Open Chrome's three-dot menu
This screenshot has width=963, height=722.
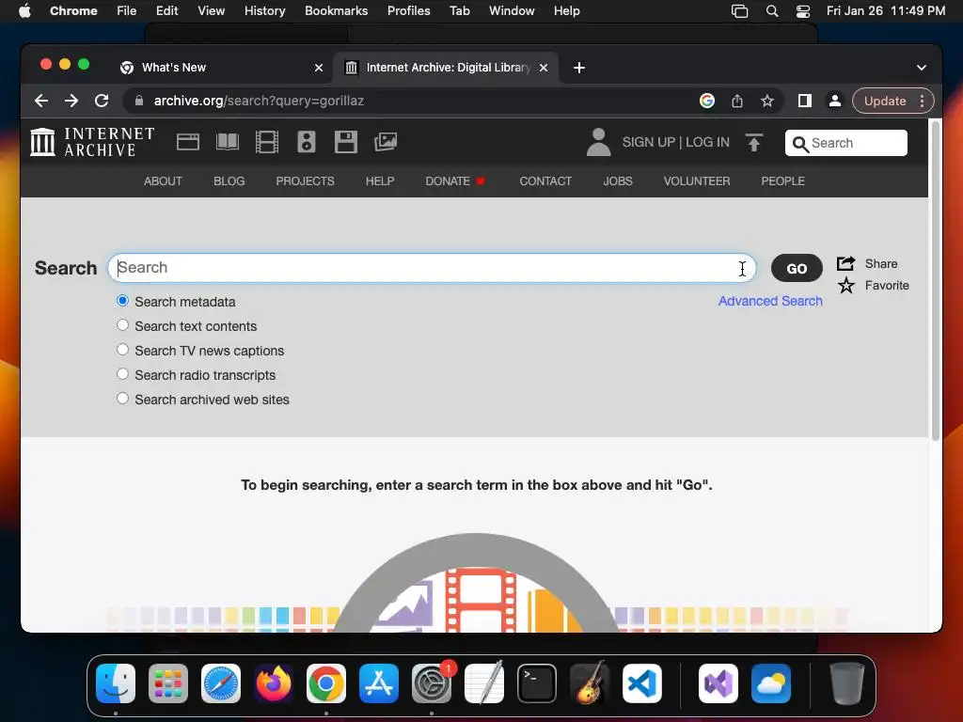[922, 101]
